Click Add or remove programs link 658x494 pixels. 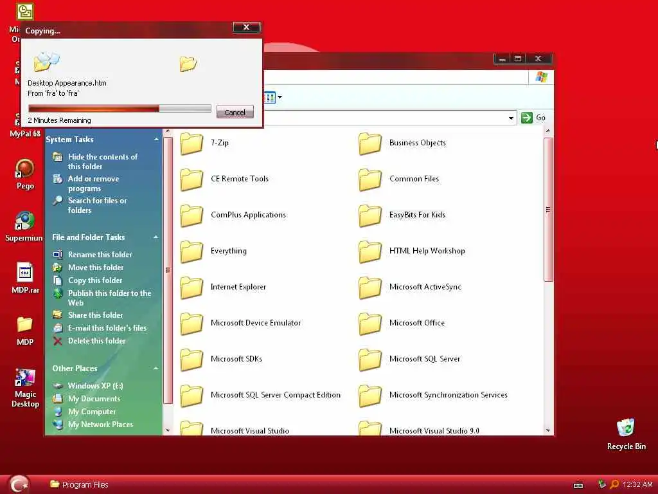tap(94, 183)
